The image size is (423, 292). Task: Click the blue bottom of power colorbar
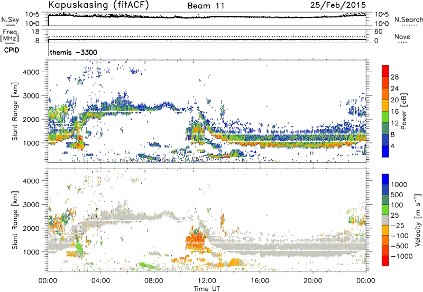[x=385, y=152]
